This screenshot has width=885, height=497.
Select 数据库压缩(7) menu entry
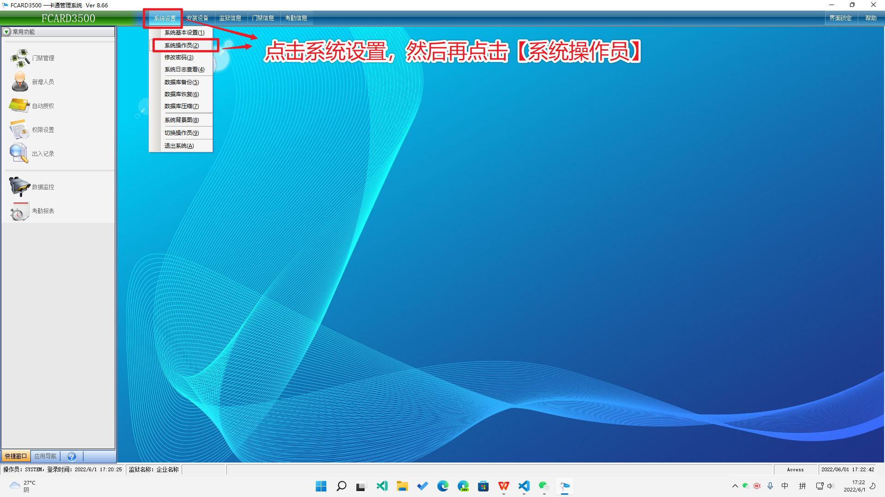182,106
